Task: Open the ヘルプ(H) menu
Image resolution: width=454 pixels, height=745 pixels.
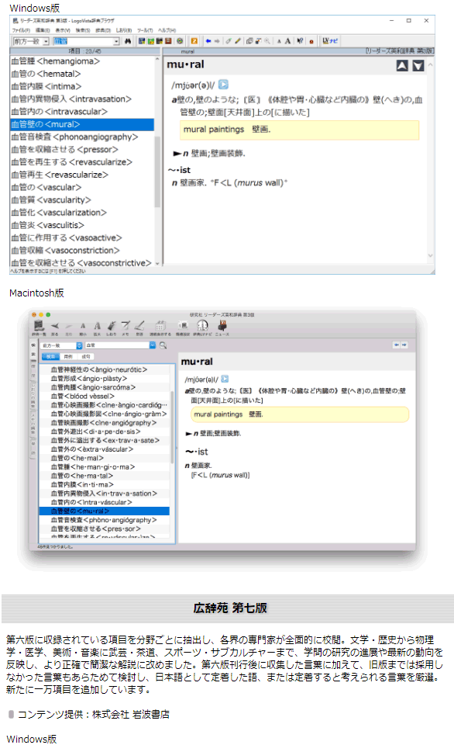Action: tap(167, 30)
